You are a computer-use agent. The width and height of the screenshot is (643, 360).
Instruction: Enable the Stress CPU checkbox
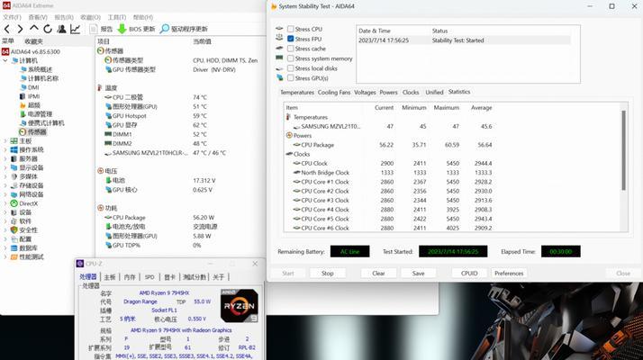click(x=291, y=29)
